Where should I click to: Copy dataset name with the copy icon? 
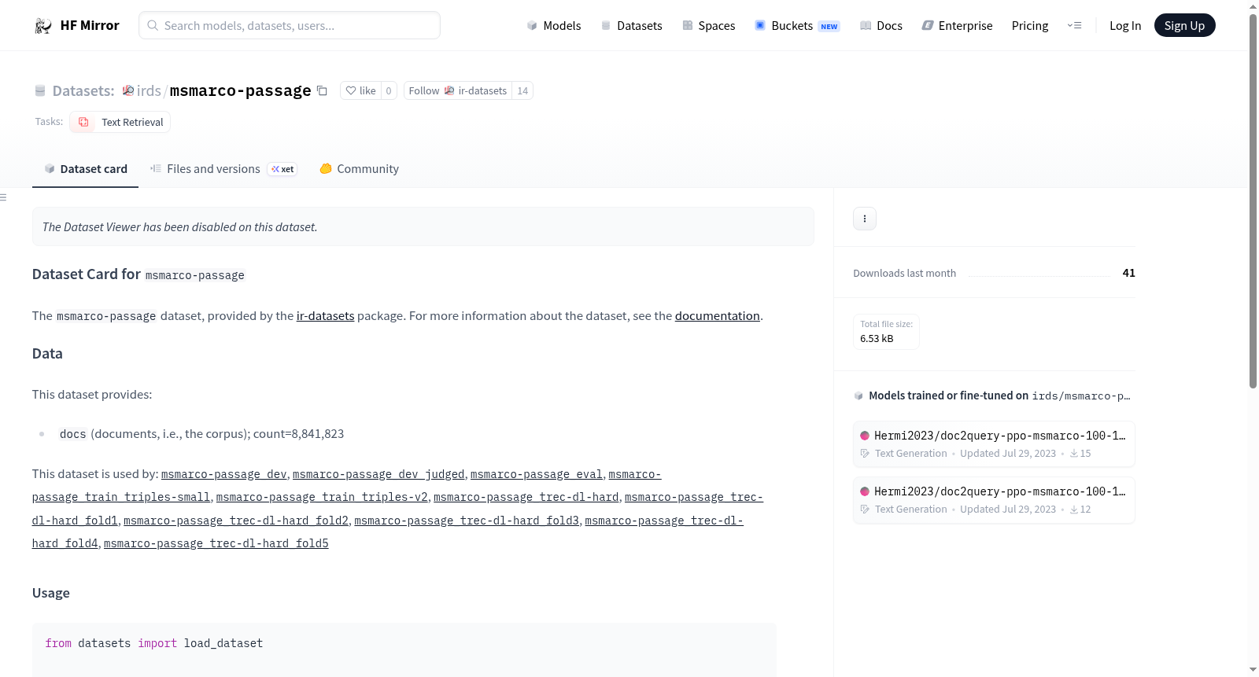point(322,90)
